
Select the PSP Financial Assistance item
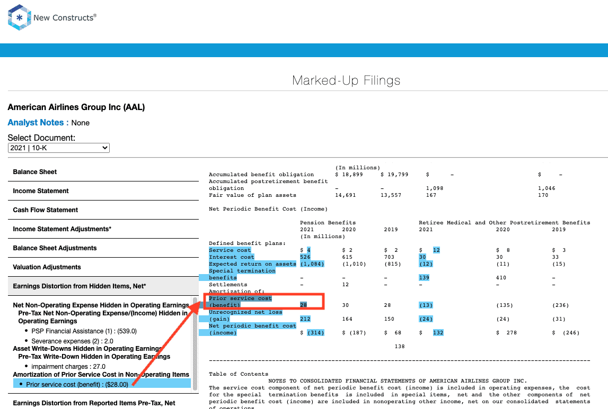click(84, 331)
